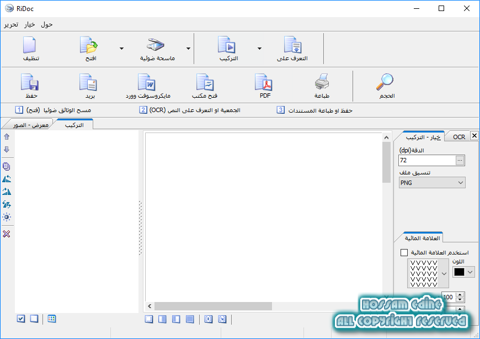This screenshot has height=339, width=480.
Task: Deselect all images with empty box icon
Action: click(34, 319)
